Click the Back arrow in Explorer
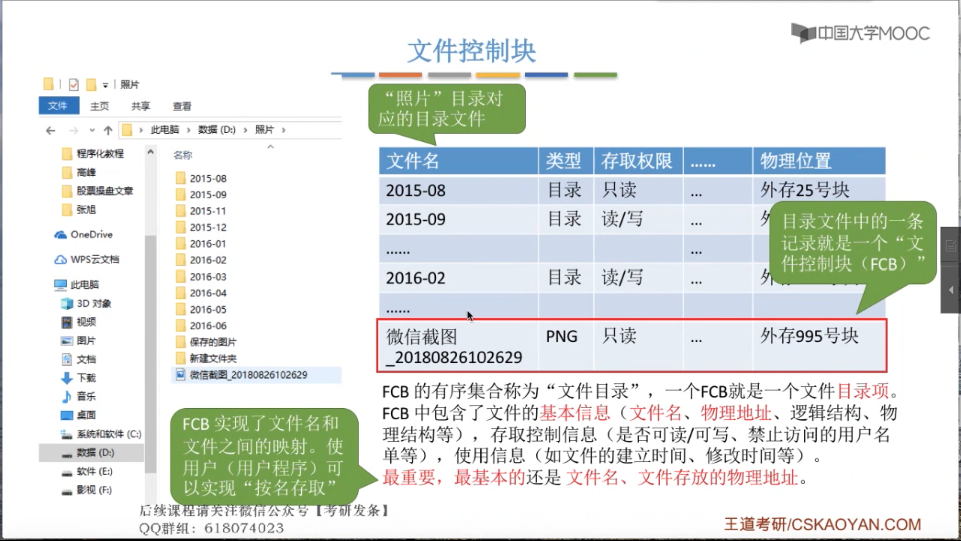The height and width of the screenshot is (541, 961). tap(50, 131)
